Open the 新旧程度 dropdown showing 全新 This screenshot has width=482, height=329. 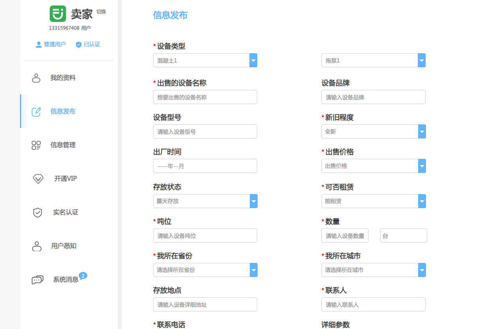click(x=374, y=131)
